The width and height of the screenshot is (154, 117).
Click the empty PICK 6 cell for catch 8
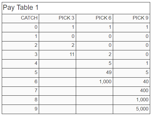[x=94, y=100]
